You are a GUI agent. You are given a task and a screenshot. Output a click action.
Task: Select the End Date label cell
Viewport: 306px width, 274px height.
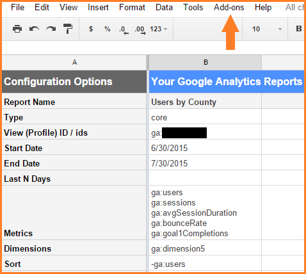74,163
